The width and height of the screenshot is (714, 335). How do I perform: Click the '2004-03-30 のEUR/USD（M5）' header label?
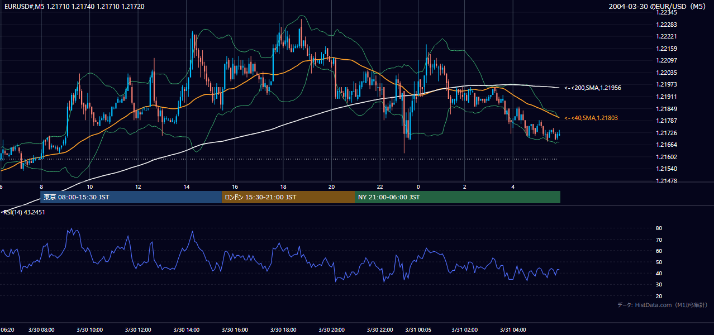[x=659, y=7]
